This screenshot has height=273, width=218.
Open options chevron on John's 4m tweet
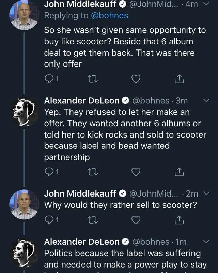[206, 4]
